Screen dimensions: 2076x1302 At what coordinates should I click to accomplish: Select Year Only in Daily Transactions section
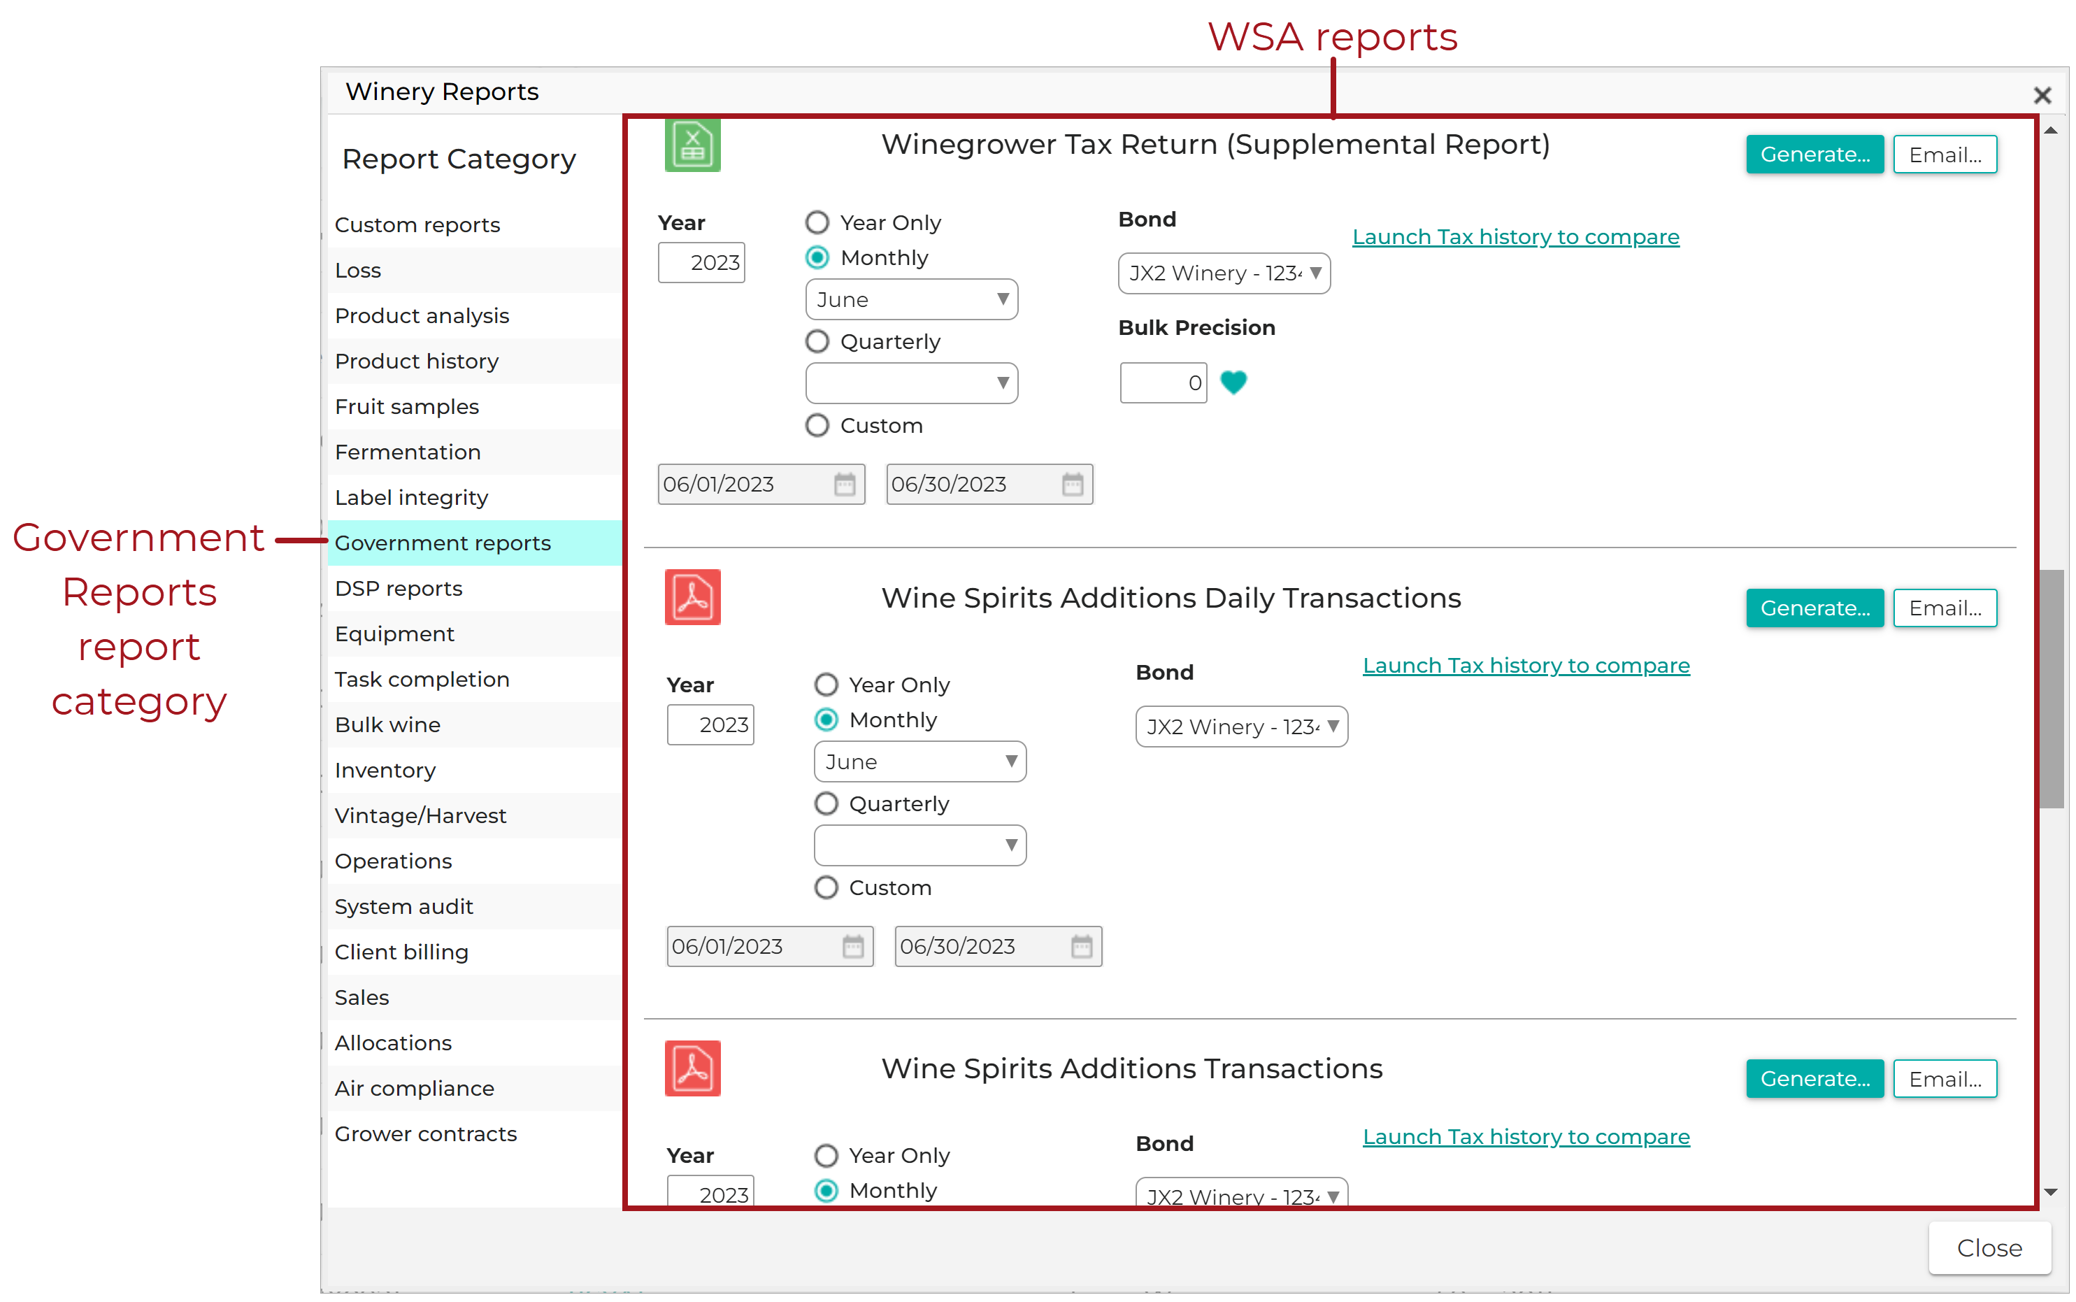[826, 685]
